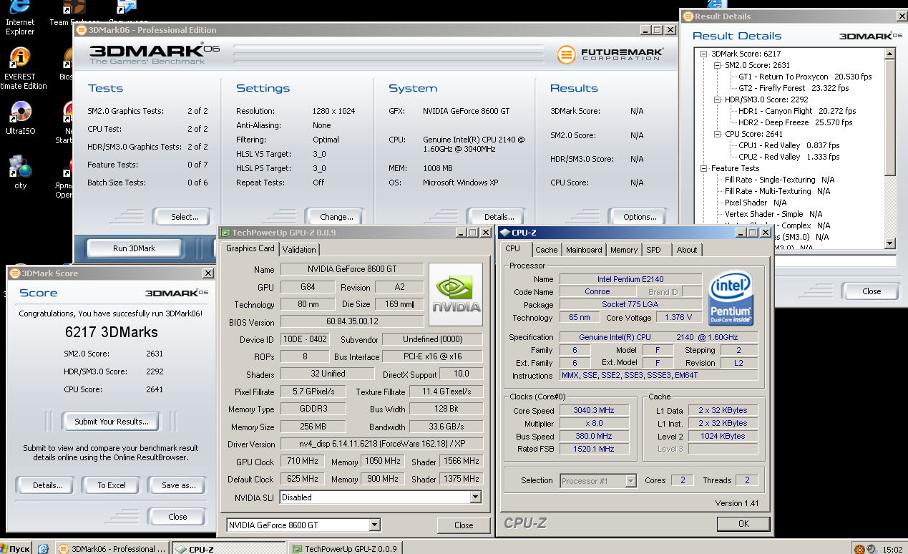Open the Internet Explorer desktop shortcut
The height and width of the screenshot is (554, 908).
pyautogui.click(x=19, y=16)
